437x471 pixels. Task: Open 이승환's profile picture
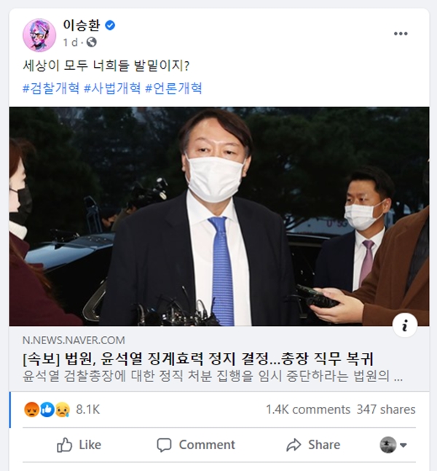click(39, 35)
